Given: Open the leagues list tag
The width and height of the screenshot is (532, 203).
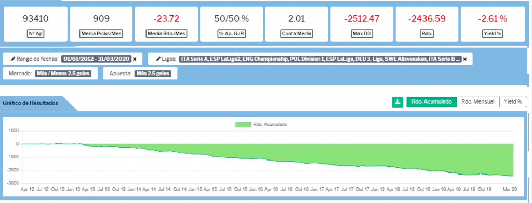Looking at the screenshot, I should [320, 59].
